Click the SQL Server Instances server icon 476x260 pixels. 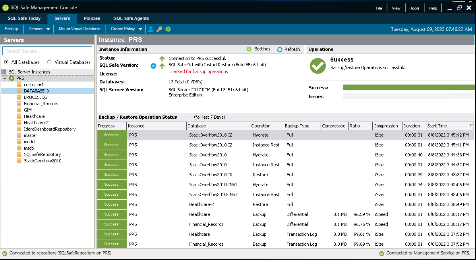[x=4, y=72]
